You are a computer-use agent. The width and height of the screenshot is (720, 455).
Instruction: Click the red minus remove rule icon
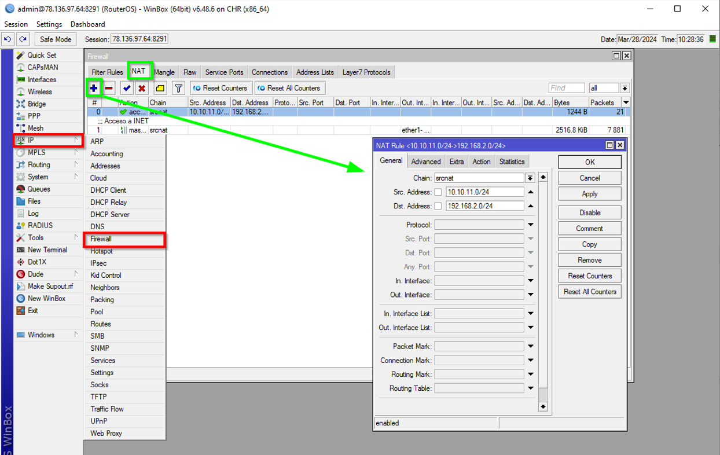(x=109, y=88)
